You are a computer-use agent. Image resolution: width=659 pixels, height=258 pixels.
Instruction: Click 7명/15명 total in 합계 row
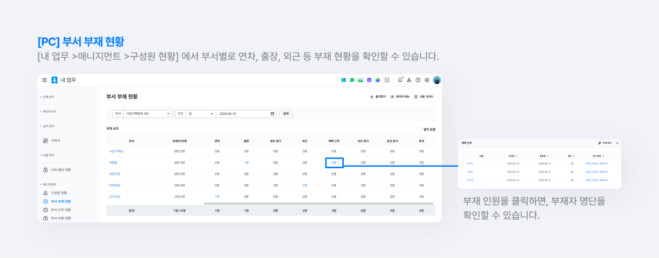tap(180, 211)
